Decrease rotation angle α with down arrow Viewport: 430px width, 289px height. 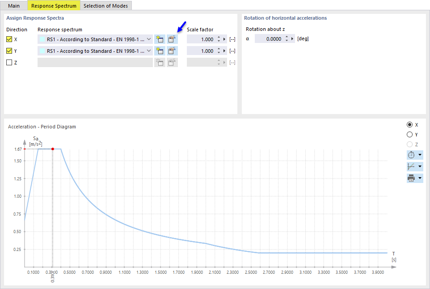point(287,41)
